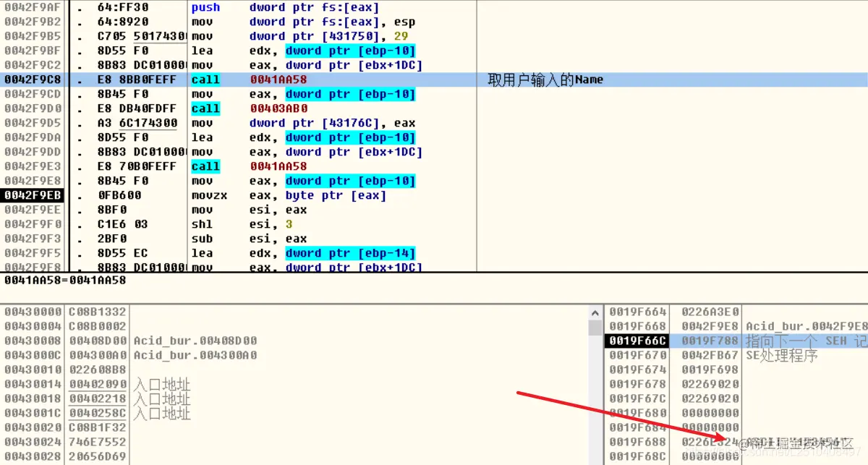This screenshot has width=868, height=465.
Task: Select highlighted stack address 0019F66C
Action: [x=638, y=341]
